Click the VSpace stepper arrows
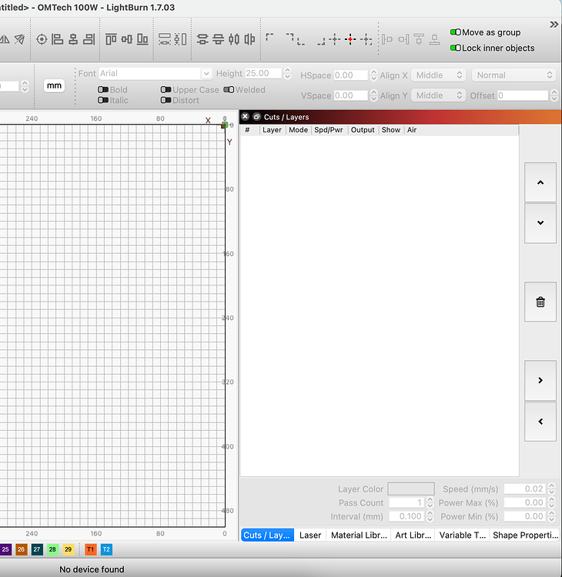562x577 pixels. (x=374, y=95)
